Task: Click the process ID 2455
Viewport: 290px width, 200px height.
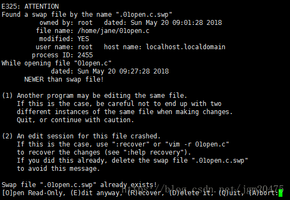Action: click(x=85, y=55)
